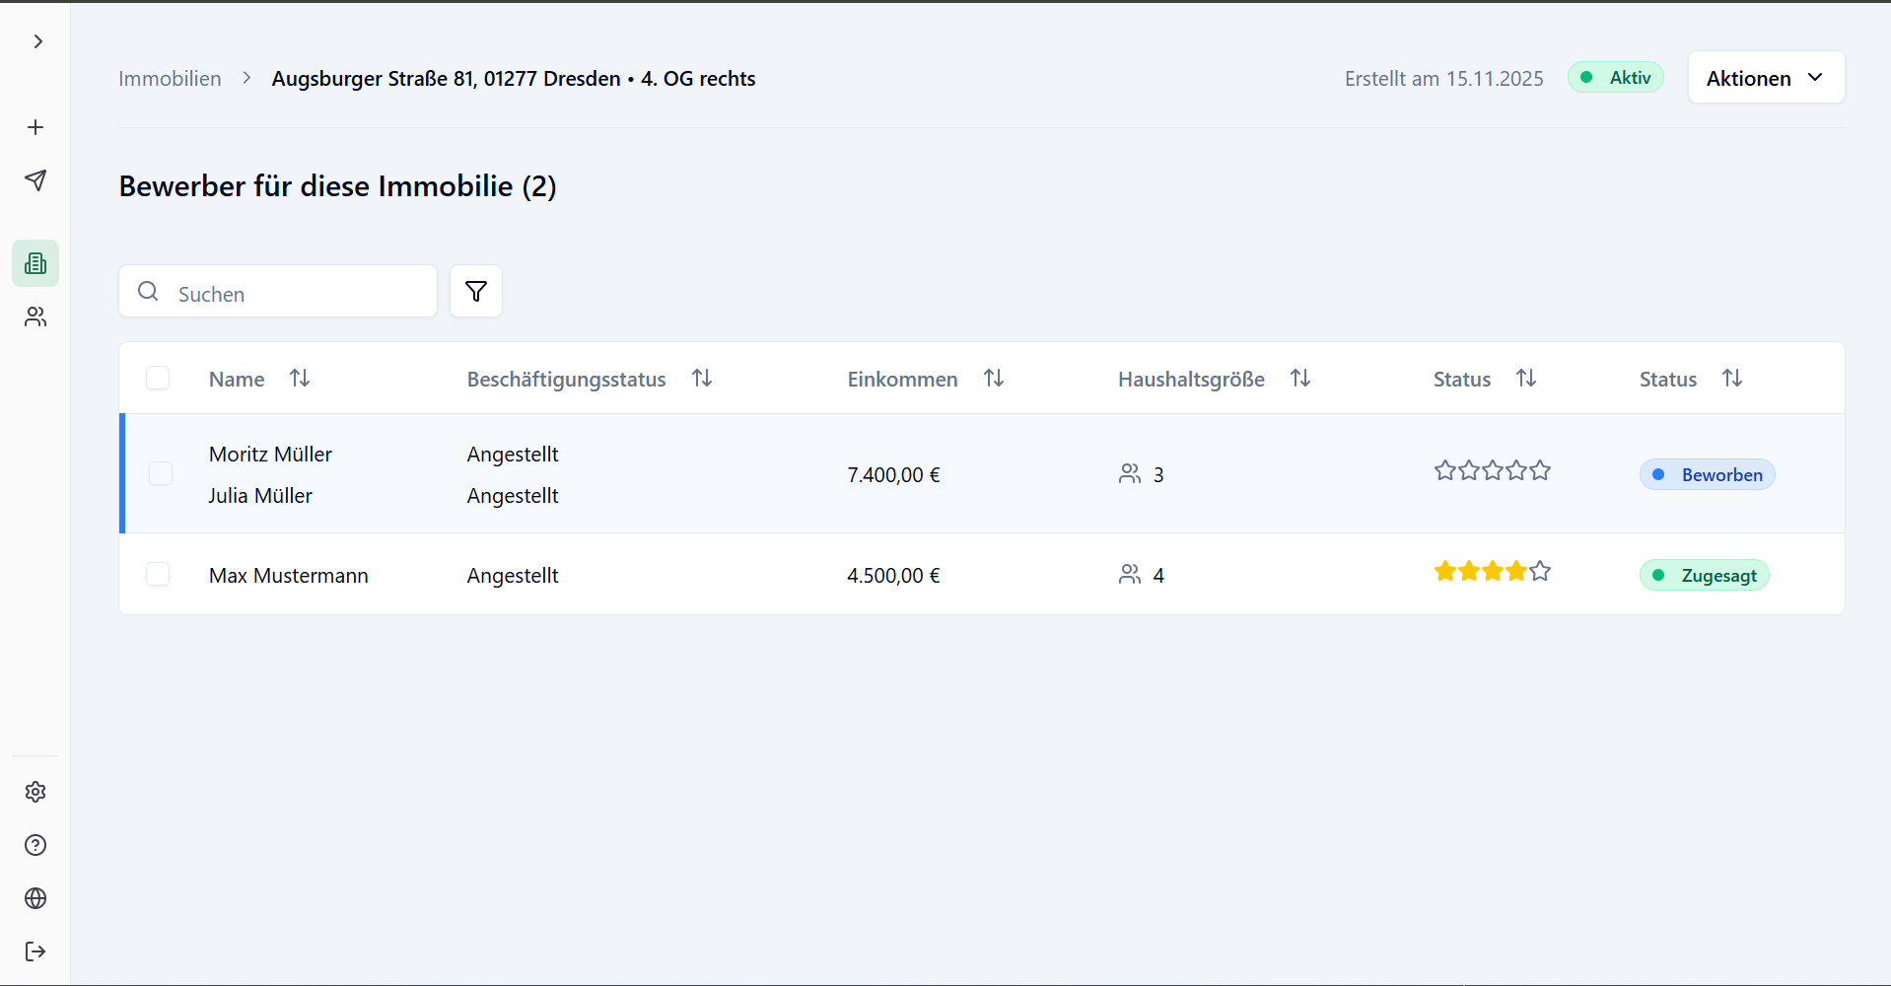Change language via globe icon
The width and height of the screenshot is (1891, 986).
pyautogui.click(x=35, y=898)
